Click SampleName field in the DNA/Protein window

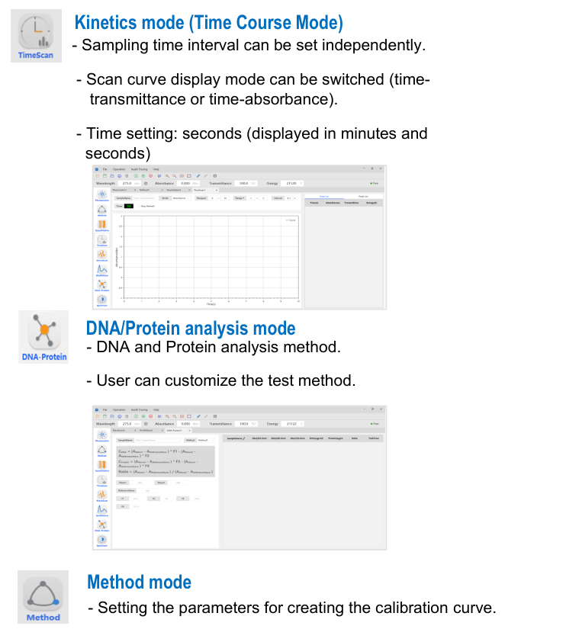tap(149, 440)
